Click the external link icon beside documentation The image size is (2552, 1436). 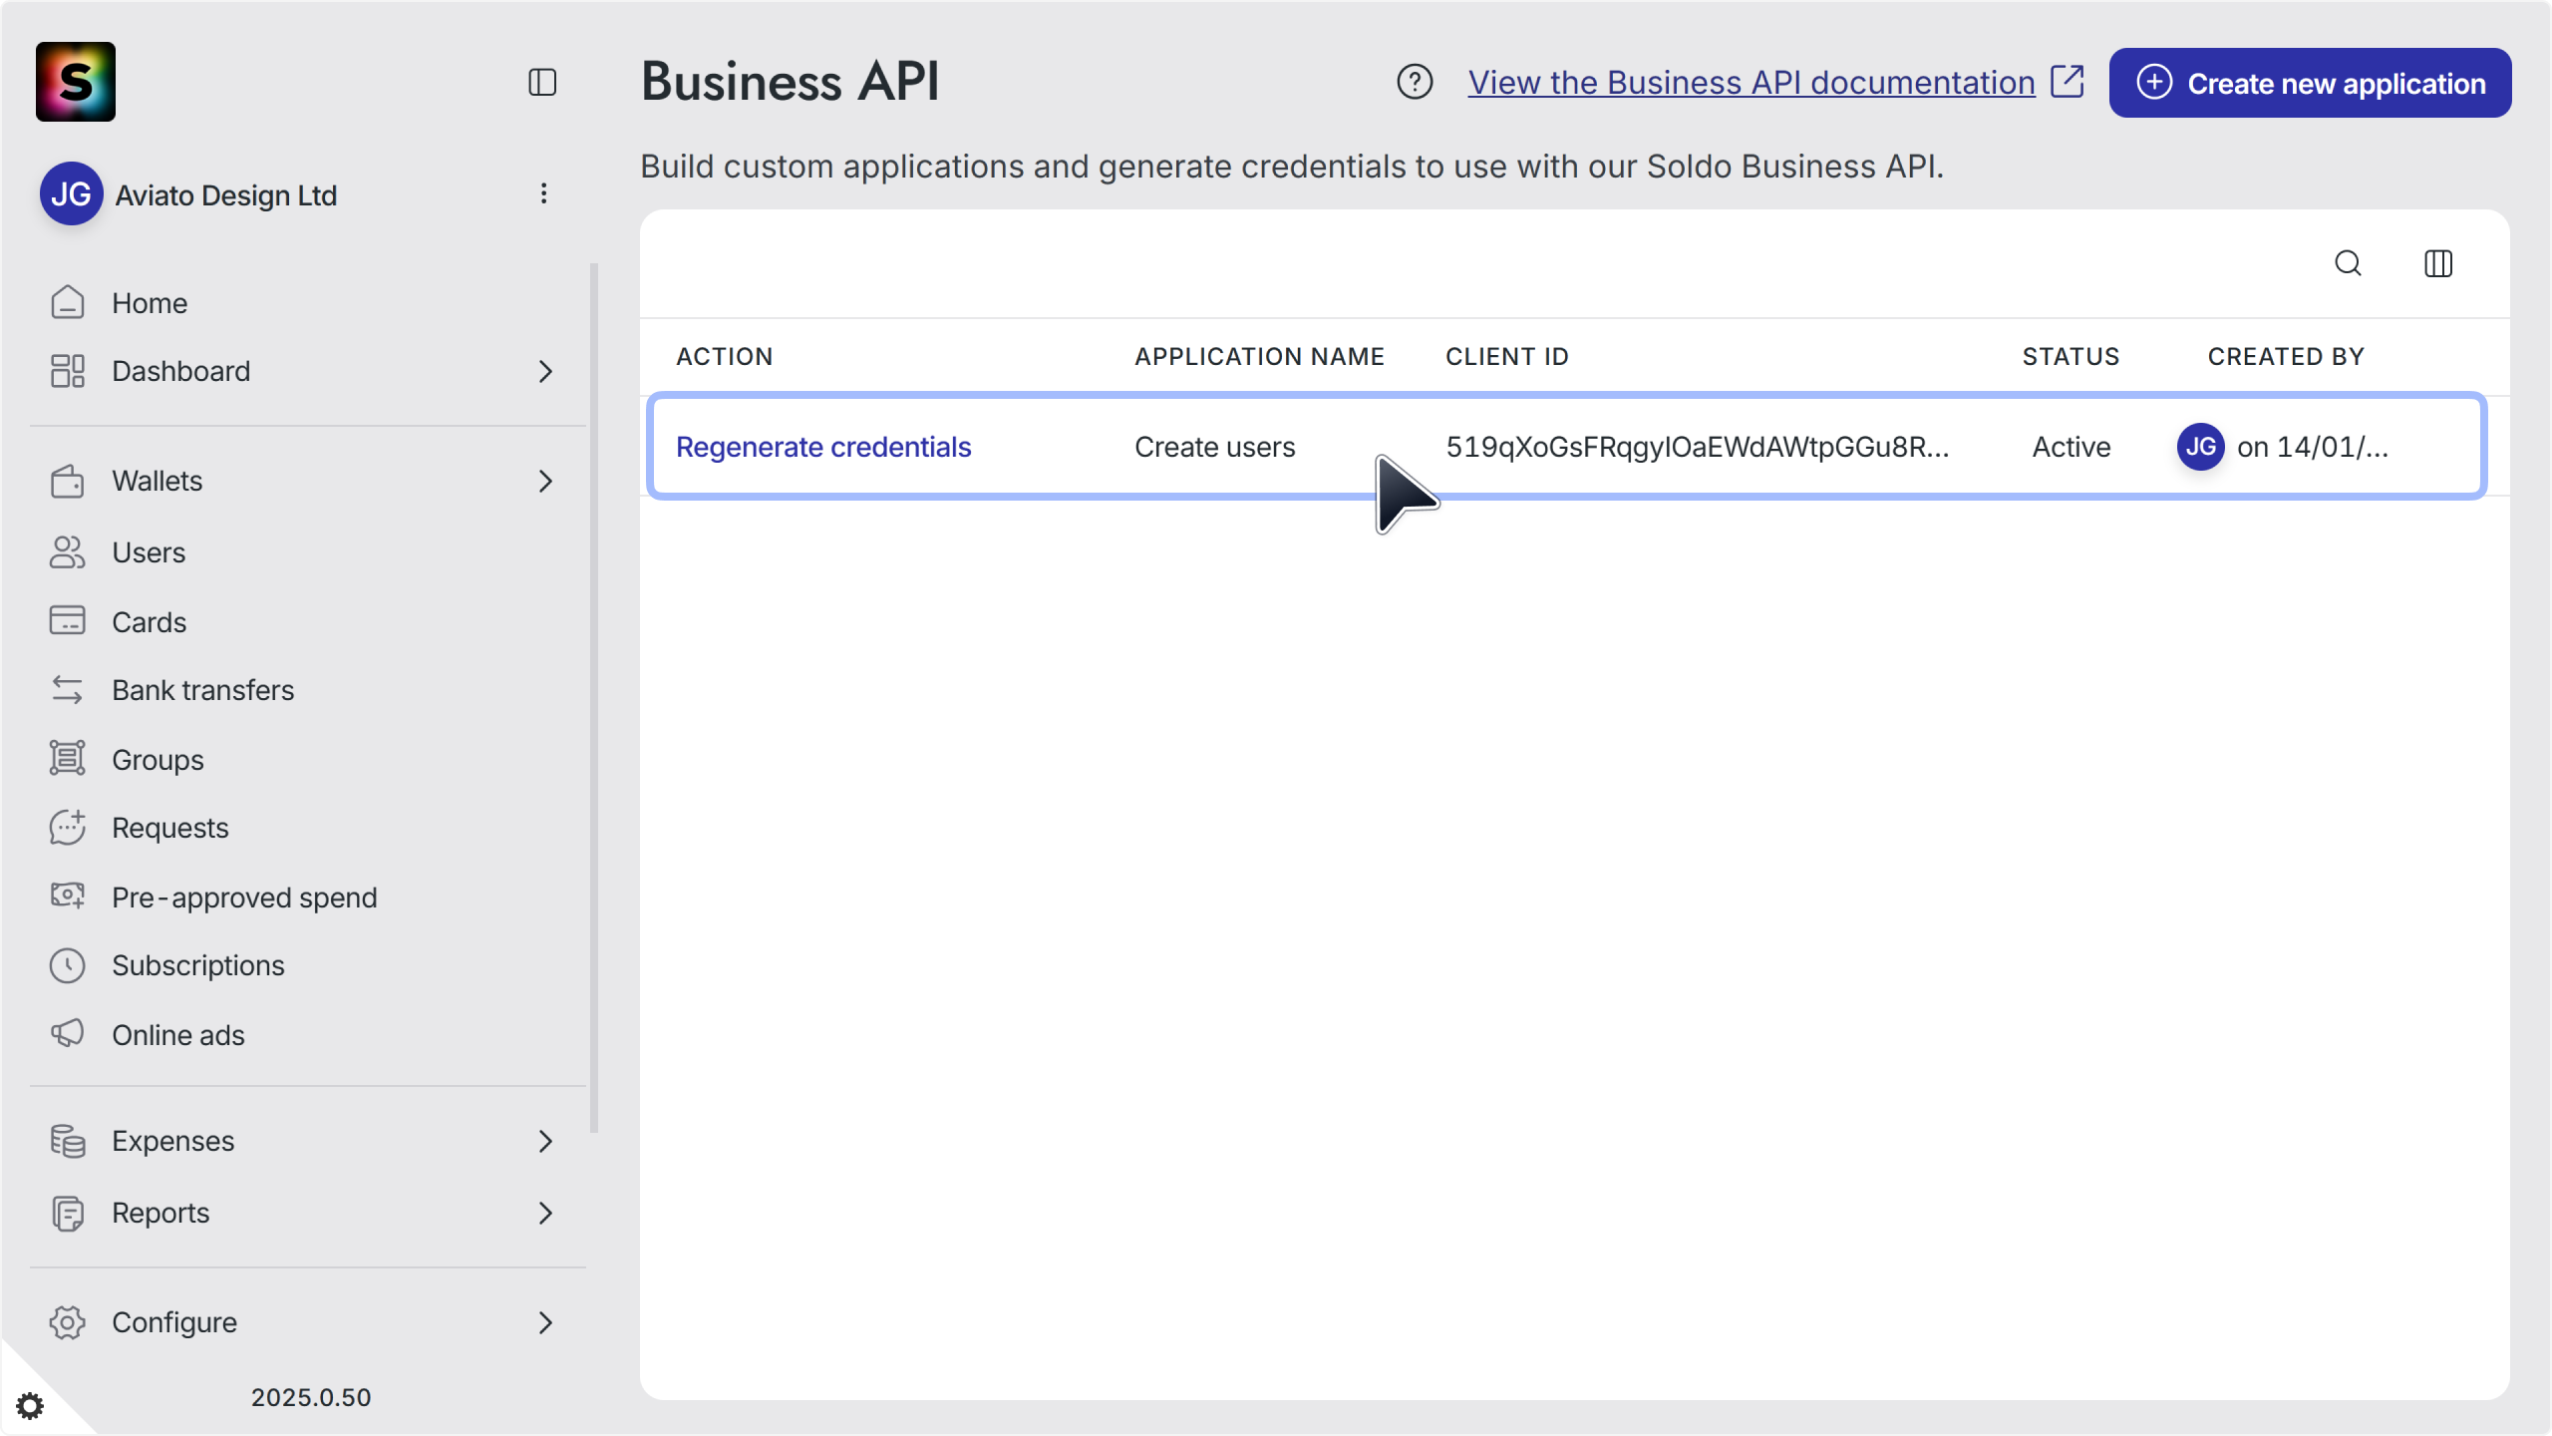(2068, 82)
